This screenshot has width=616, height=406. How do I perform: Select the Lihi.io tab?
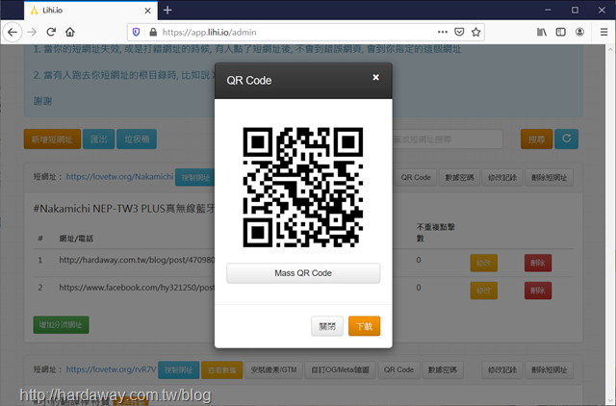click(90, 11)
